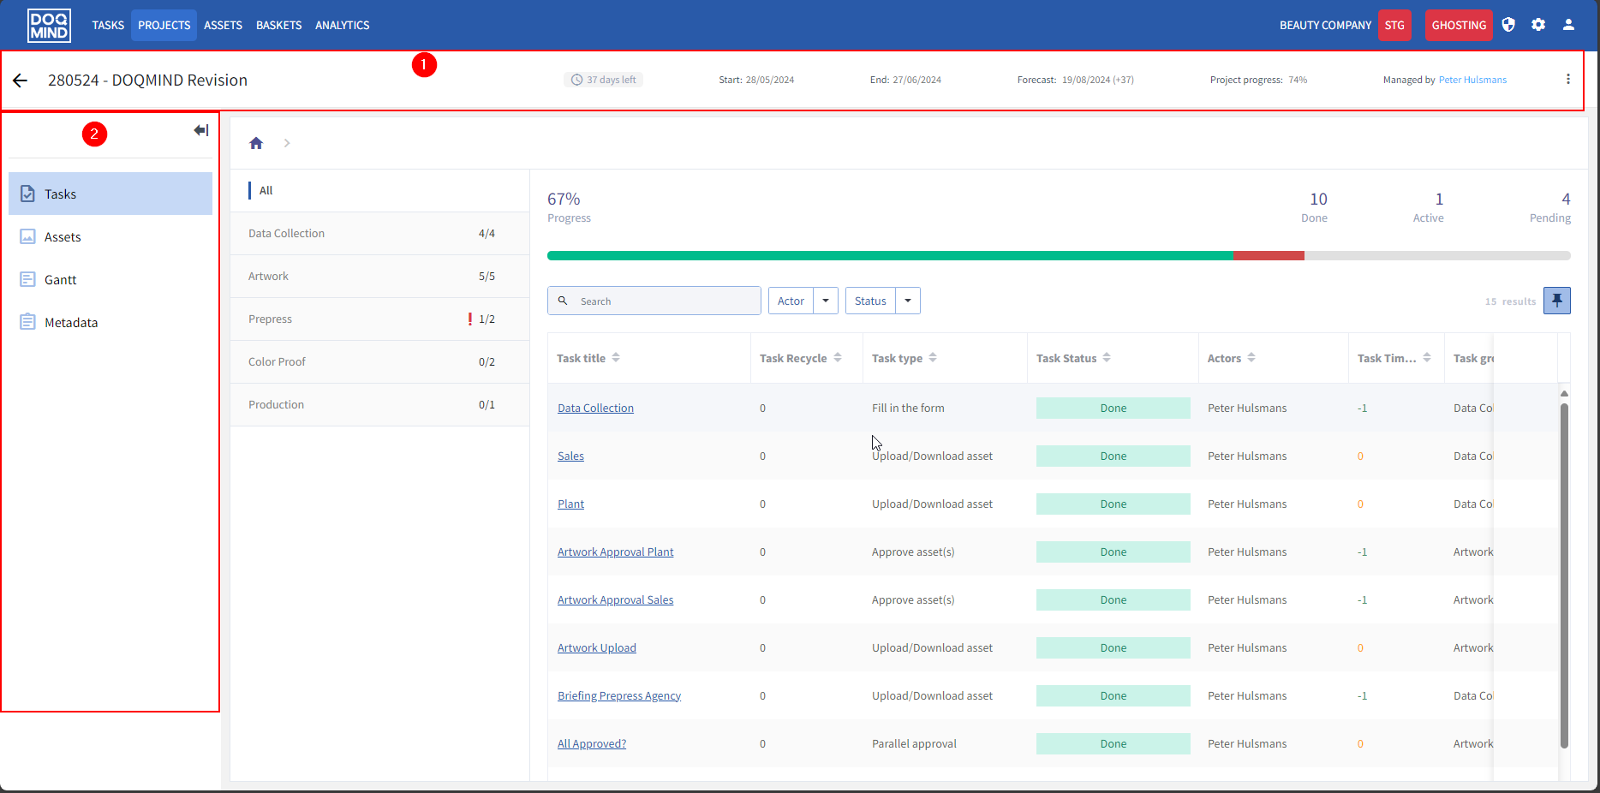Click into the task Search field

665,301
